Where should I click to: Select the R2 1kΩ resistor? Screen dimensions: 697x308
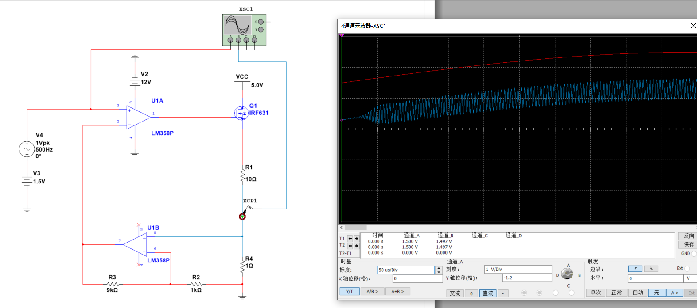(196, 284)
